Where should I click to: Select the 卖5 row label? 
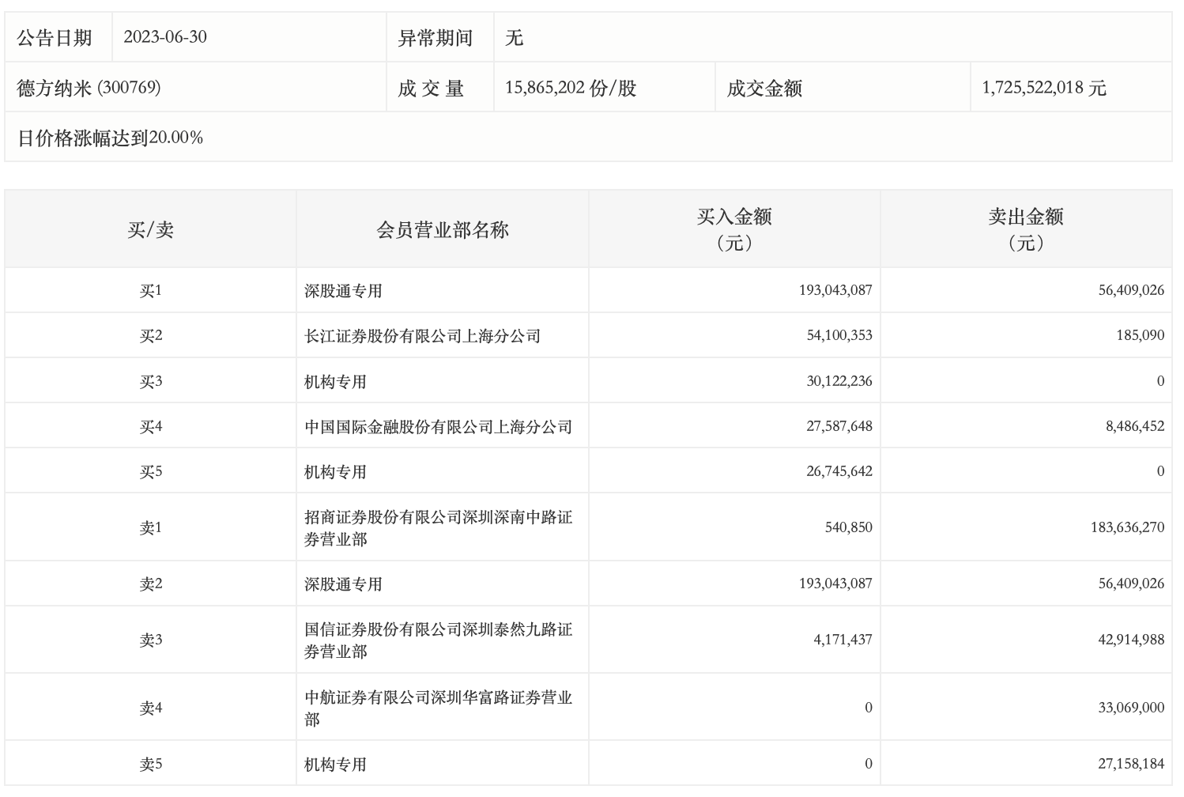pos(150,764)
